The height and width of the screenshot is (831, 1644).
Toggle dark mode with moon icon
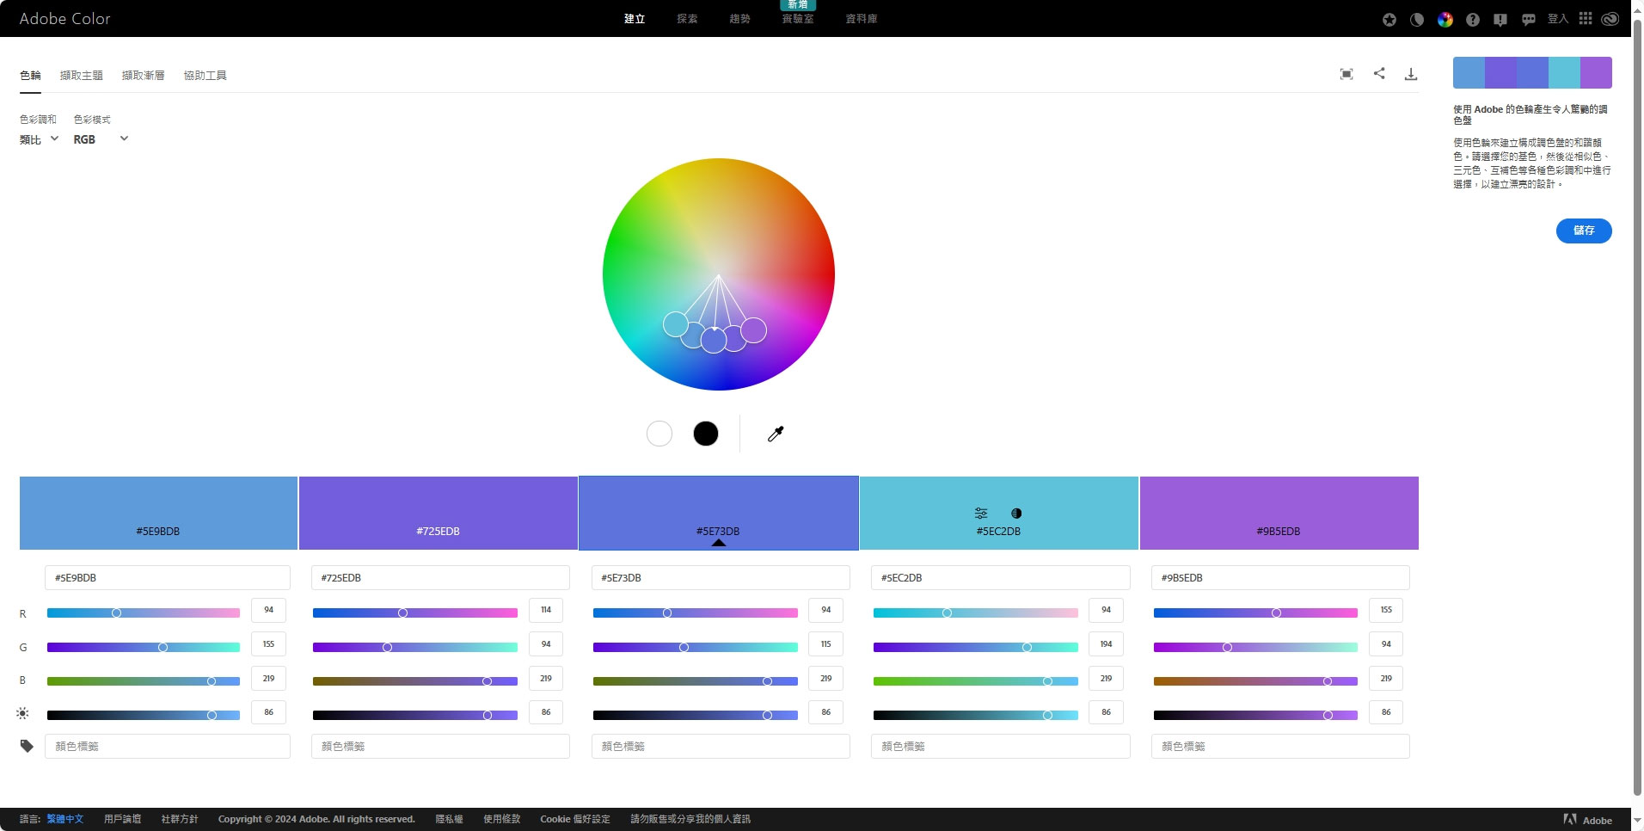[x=1417, y=19]
